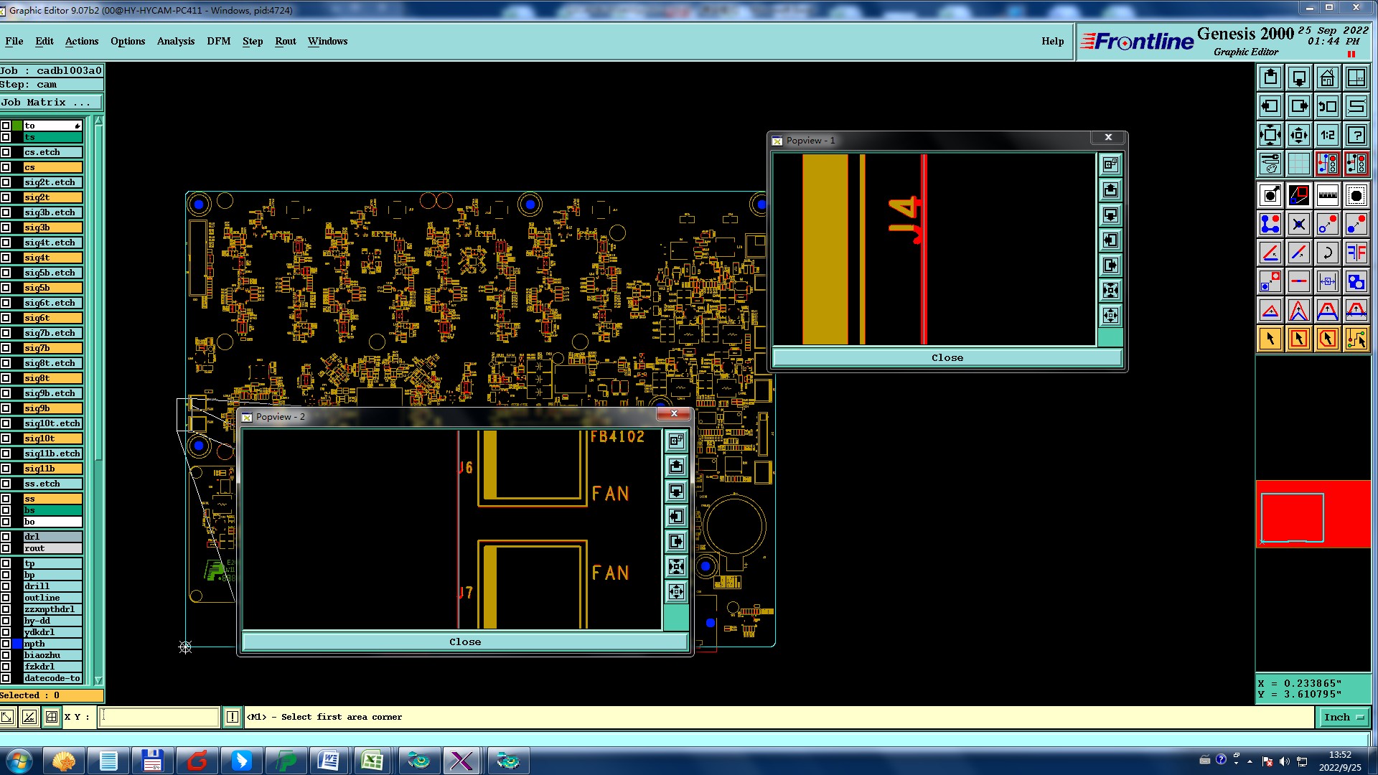Click green color swatch beside 'to' layer
Viewport: 1378px width, 775px height.
(x=17, y=126)
